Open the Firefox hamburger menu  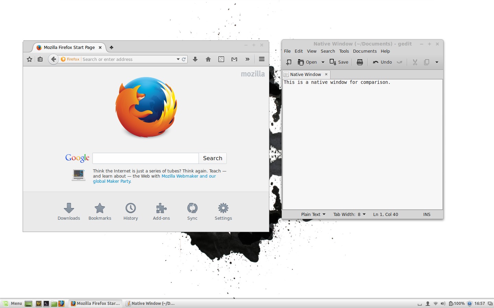pos(262,59)
